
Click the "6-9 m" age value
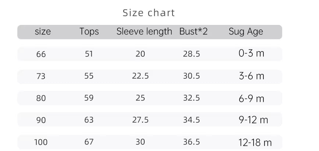[x=251, y=98]
